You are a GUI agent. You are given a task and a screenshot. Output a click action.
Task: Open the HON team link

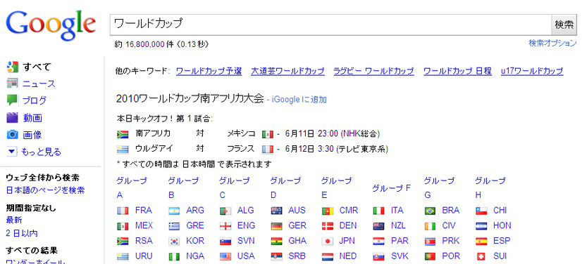(502, 225)
